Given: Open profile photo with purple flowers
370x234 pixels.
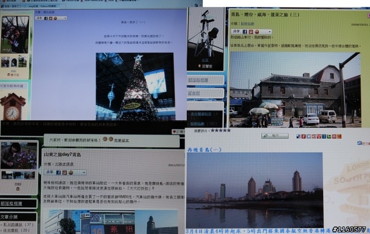Looking at the screenshot, I should click(x=19, y=155).
